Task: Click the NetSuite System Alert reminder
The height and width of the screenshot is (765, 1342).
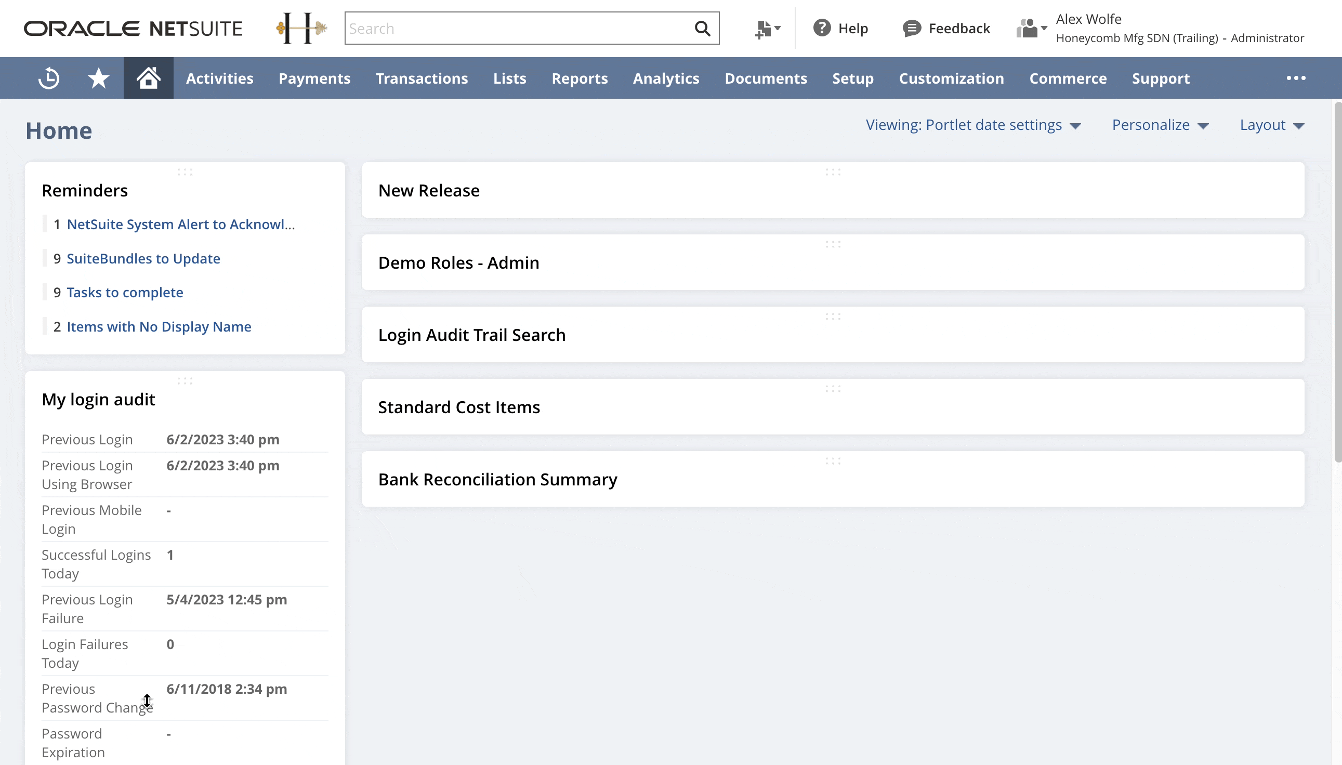Action: [x=181, y=224]
